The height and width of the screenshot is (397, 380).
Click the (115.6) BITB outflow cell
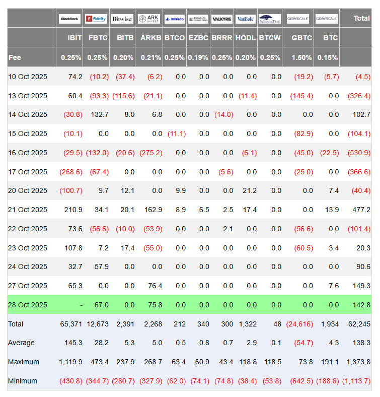click(123, 96)
